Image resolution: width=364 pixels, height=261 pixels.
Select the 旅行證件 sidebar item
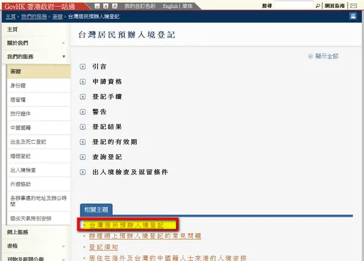point(21,114)
